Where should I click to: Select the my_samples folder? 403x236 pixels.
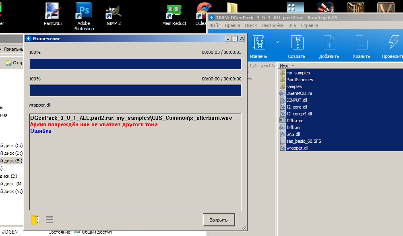click(x=298, y=73)
